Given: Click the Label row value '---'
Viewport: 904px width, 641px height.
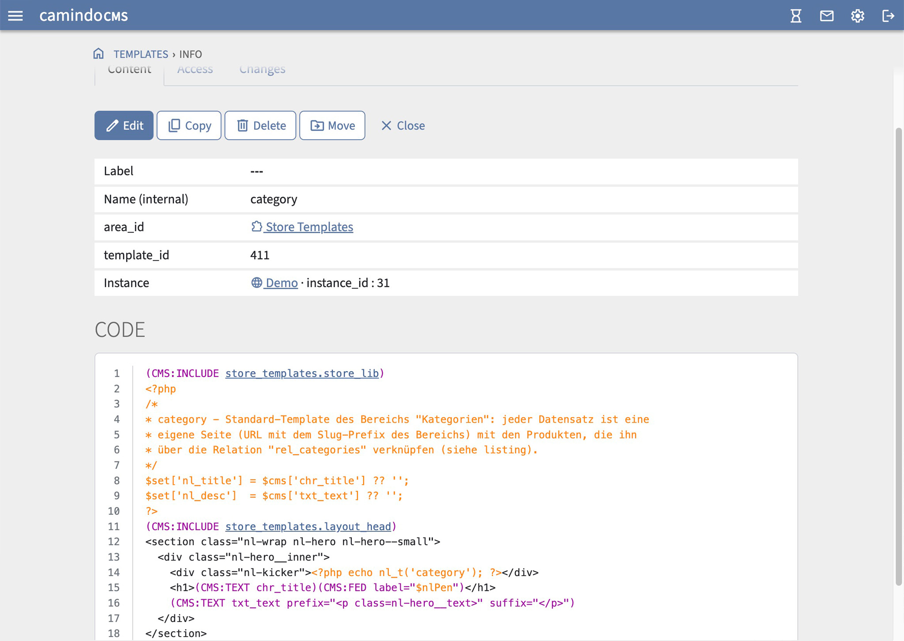Looking at the screenshot, I should coord(256,171).
